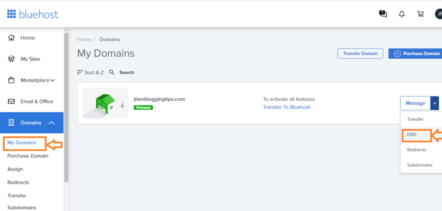This screenshot has width=442, height=211.
Task: Click the Bluehost grid logo icon
Action: tap(11, 13)
